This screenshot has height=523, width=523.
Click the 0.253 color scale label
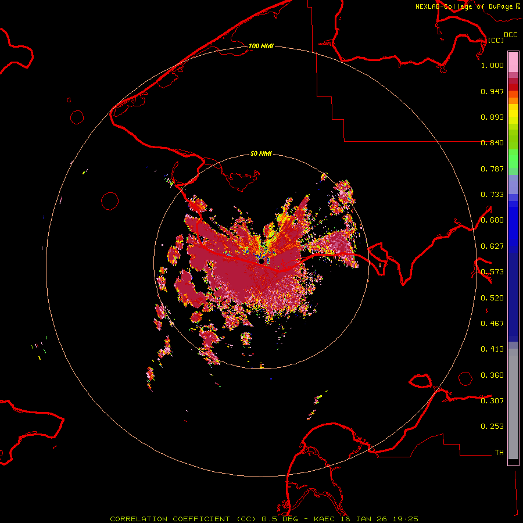point(492,427)
